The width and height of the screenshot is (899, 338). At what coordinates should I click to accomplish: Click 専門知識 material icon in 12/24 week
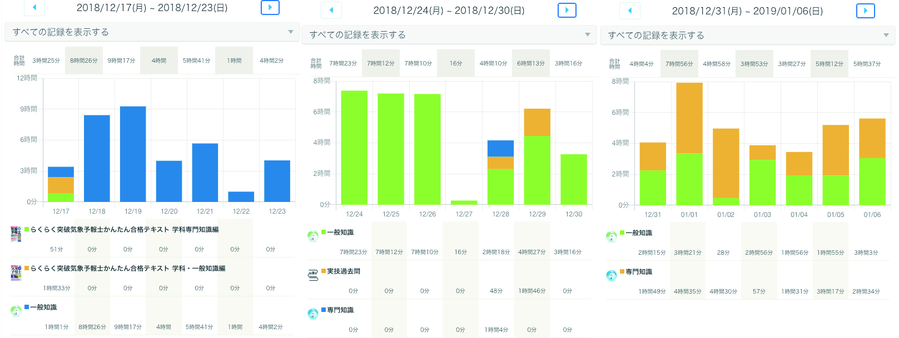point(312,314)
